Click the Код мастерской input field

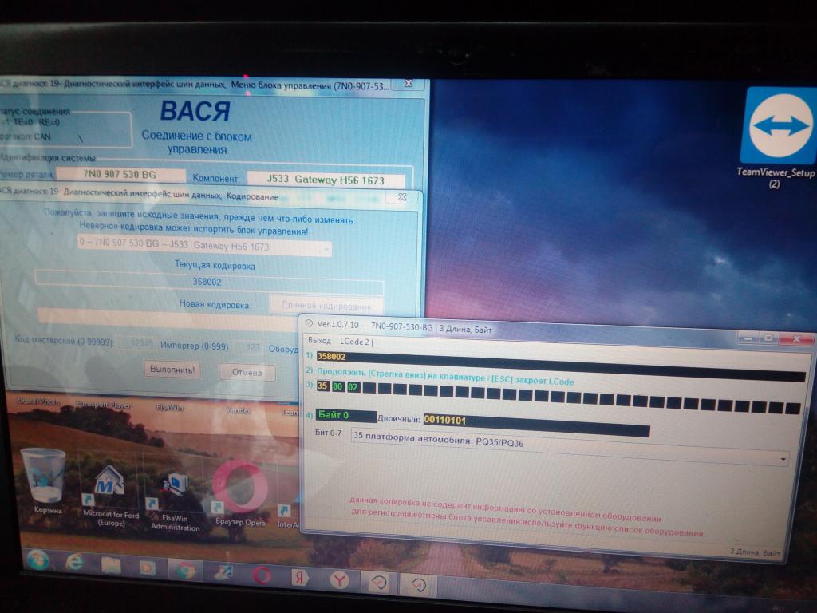[136, 343]
